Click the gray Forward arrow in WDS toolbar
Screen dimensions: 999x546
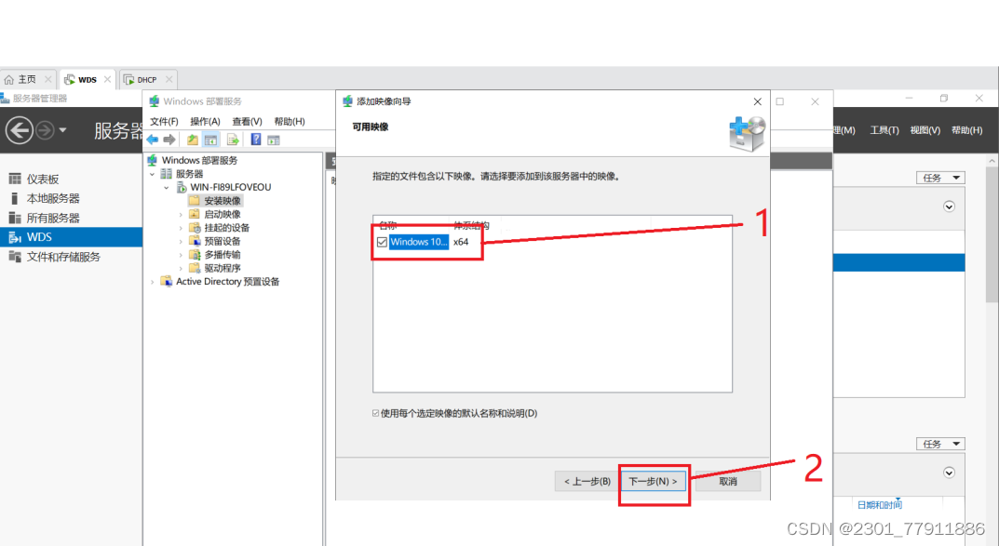pos(169,140)
